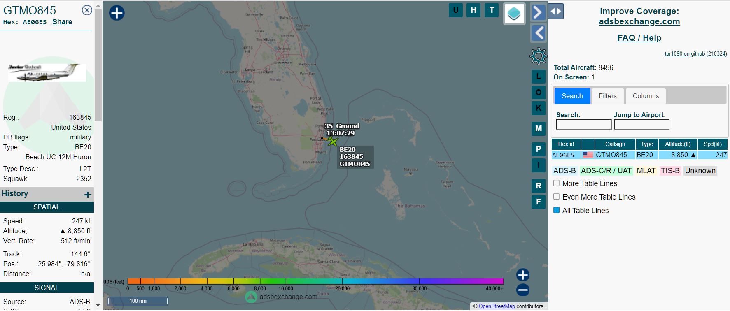This screenshot has height=311, width=730.
Task: Open the Beech aircraft photo thumbnail
Action: (x=47, y=72)
